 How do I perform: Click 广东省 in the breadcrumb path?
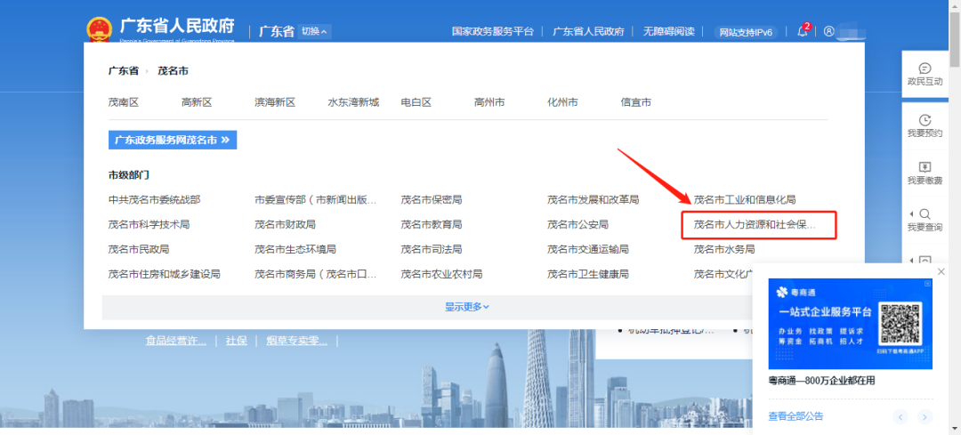pos(123,70)
